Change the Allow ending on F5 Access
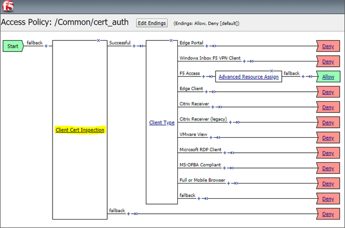345x228 pixels. [328, 77]
